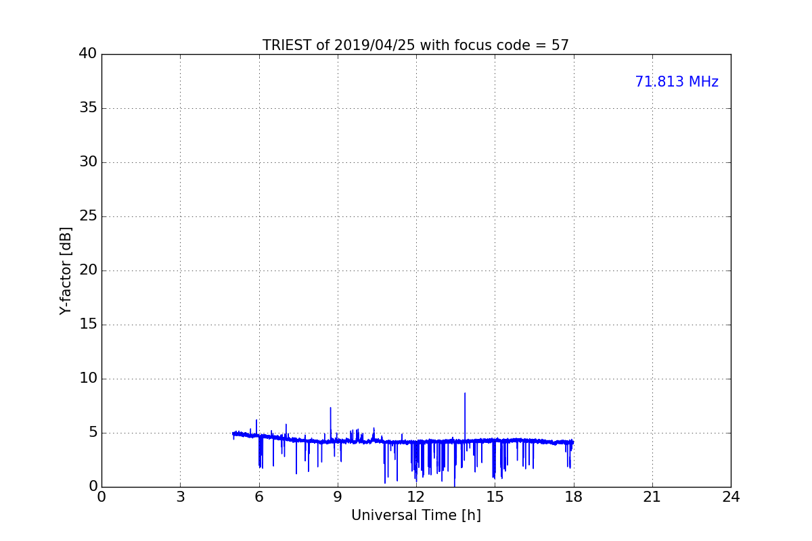This screenshot has height=541, width=812.
Task: Click the plot title 'TRIEST of 2019/04/25'
Action: (x=339, y=45)
